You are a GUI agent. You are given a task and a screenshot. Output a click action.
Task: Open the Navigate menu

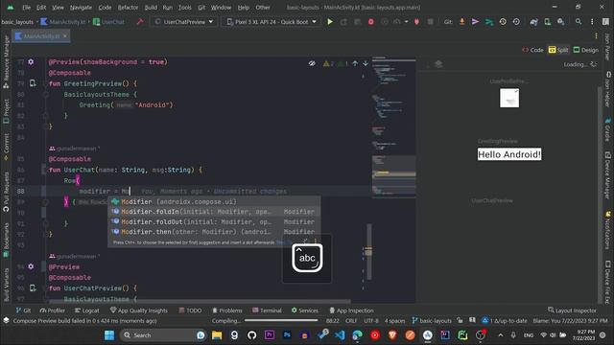click(81, 7)
